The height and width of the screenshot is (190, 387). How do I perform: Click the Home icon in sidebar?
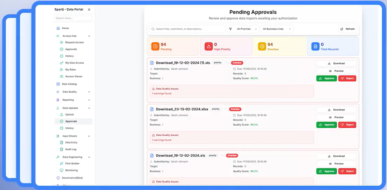(x=58, y=28)
